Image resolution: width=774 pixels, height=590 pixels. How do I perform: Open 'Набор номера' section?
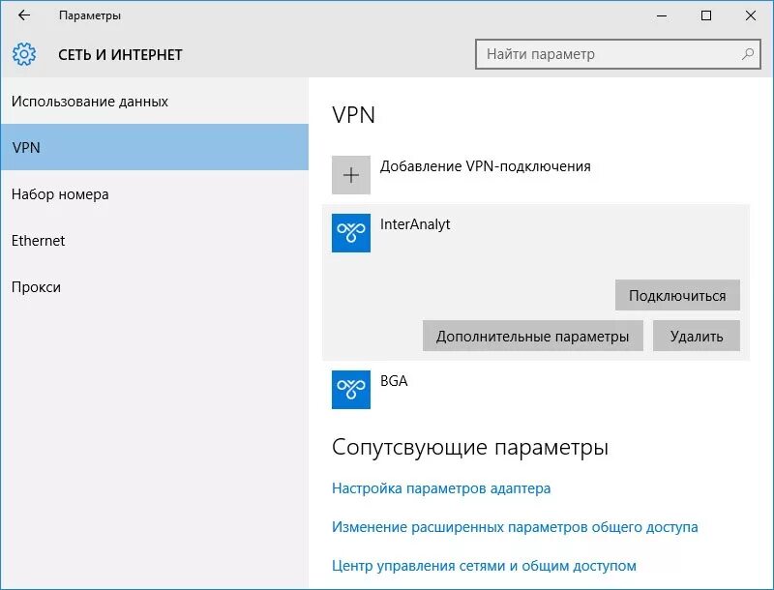tap(155, 193)
